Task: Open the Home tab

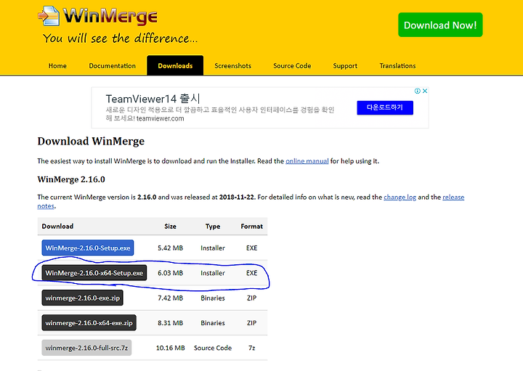Action: click(x=57, y=65)
